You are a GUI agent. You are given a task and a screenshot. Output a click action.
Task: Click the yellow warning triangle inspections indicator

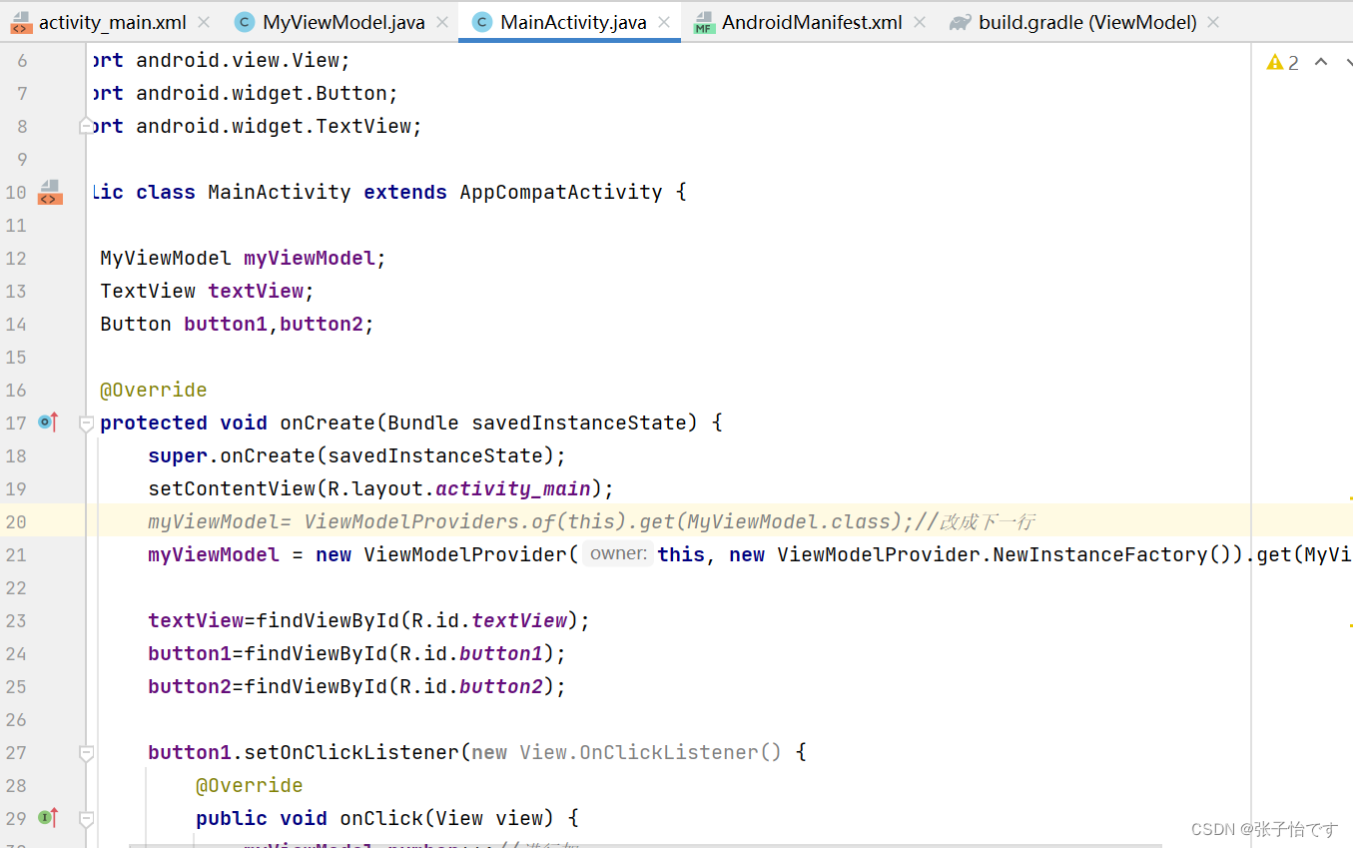[x=1275, y=61]
